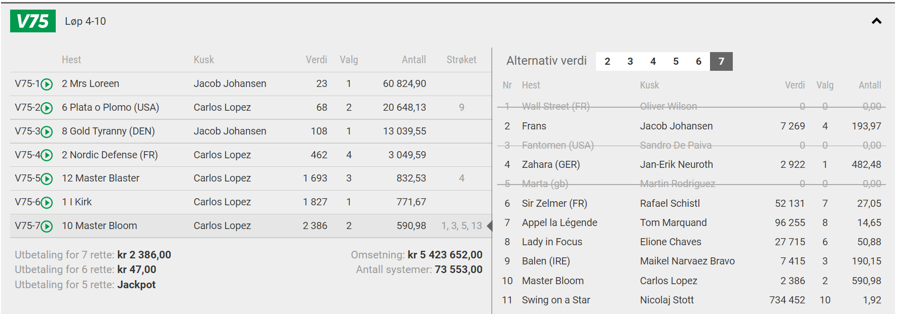Play the V75-3 race replay icon
This screenshot has width=897, height=314.
[x=47, y=132]
